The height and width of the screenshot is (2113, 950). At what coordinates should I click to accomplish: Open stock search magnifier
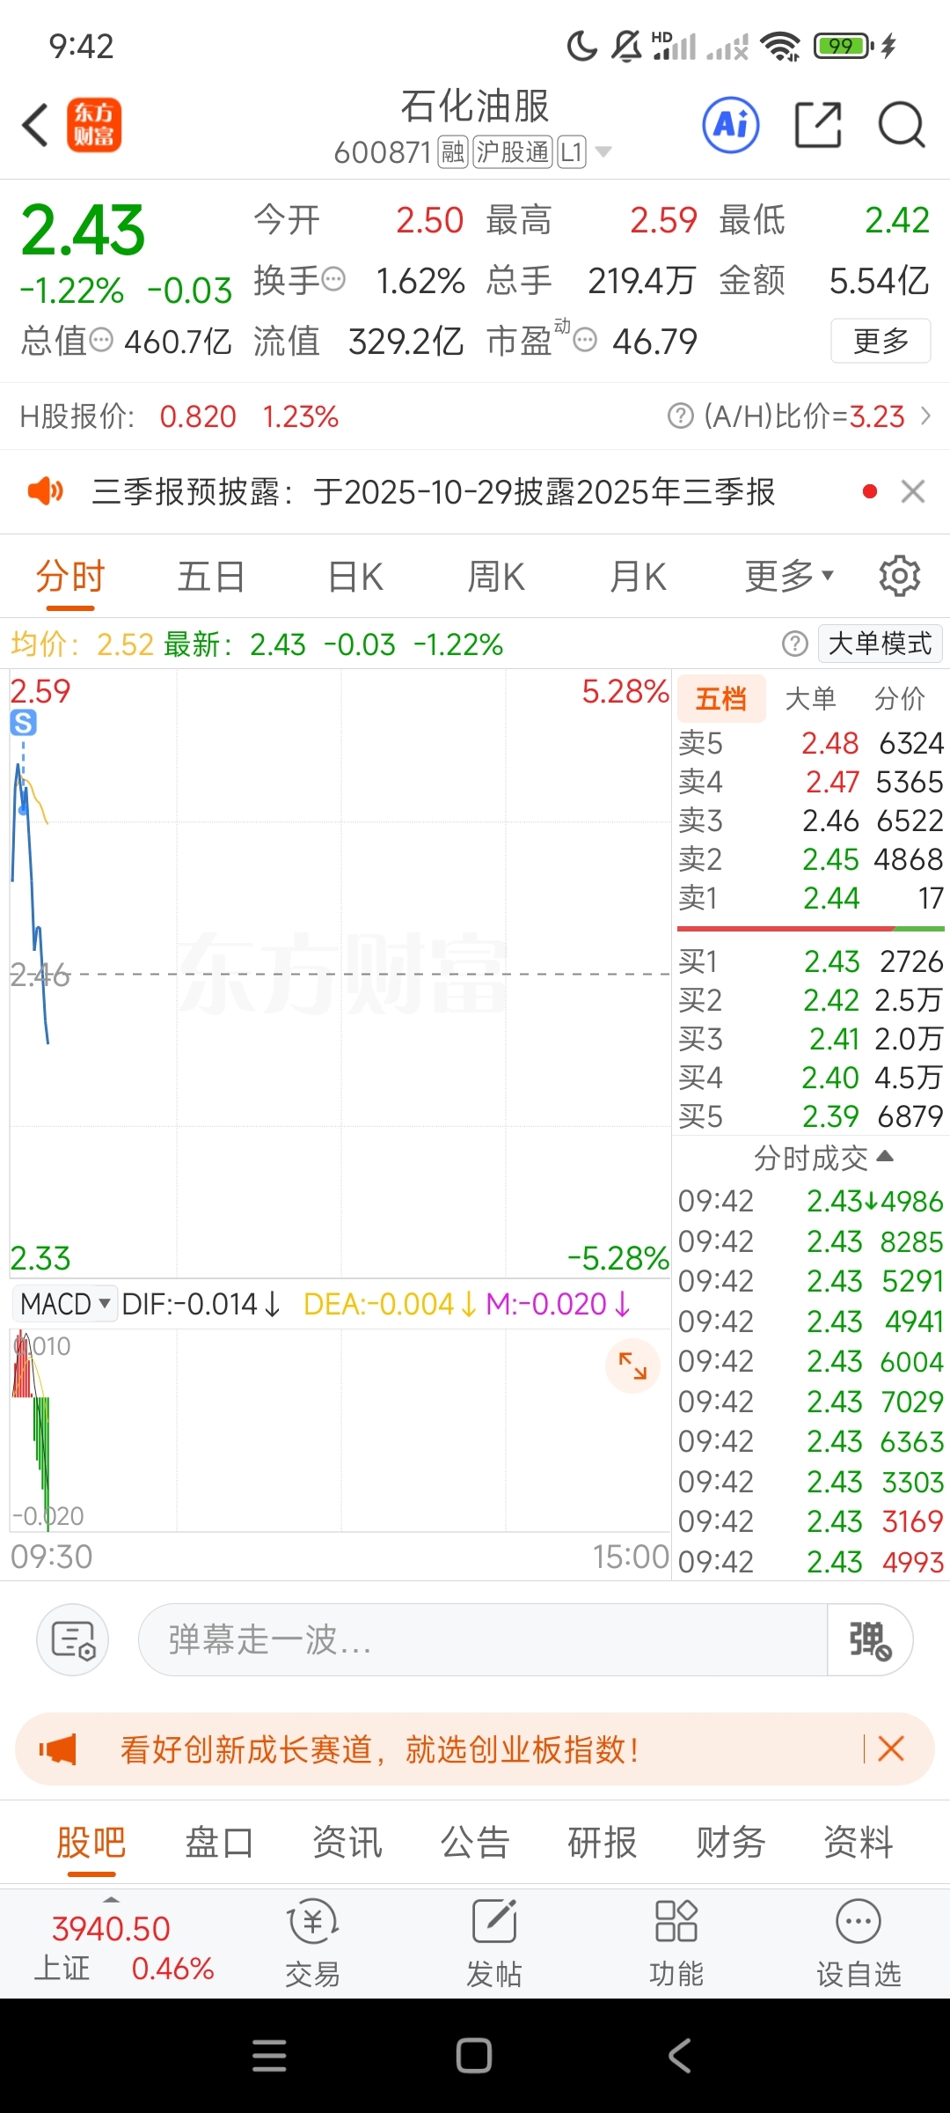[902, 125]
